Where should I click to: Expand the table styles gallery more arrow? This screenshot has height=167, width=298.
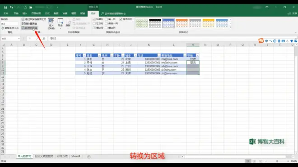230,27
